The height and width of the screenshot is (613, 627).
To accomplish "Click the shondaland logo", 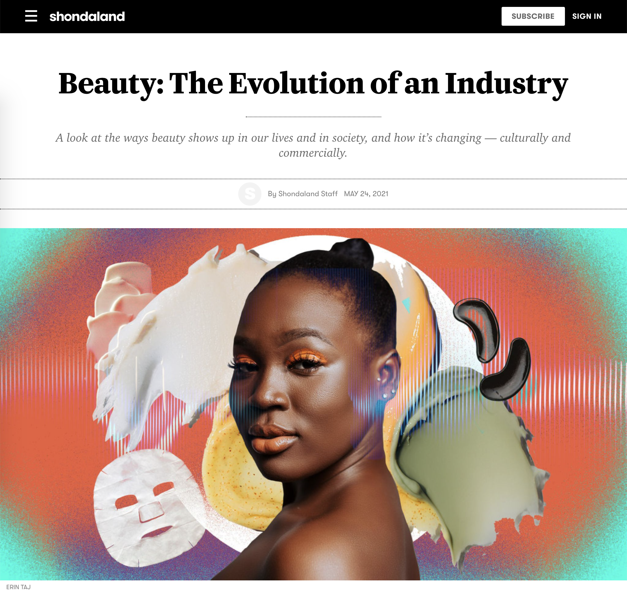I will click(87, 16).
